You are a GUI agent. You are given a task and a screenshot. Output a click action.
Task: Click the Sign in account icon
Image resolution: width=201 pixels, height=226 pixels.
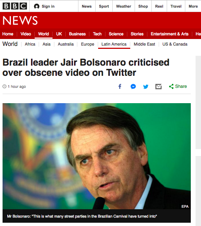[x=36, y=6]
